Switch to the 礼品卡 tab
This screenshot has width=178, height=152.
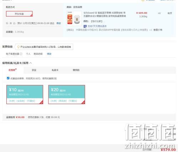(x=55, y=70)
